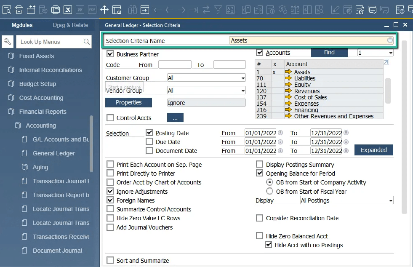The width and height of the screenshot is (413, 267).
Task: Enable Hide Zero Value LC Rows
Action: click(x=110, y=219)
